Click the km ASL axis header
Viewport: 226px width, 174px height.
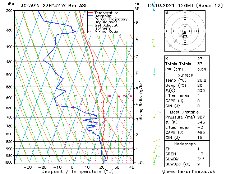tap(138, 6)
